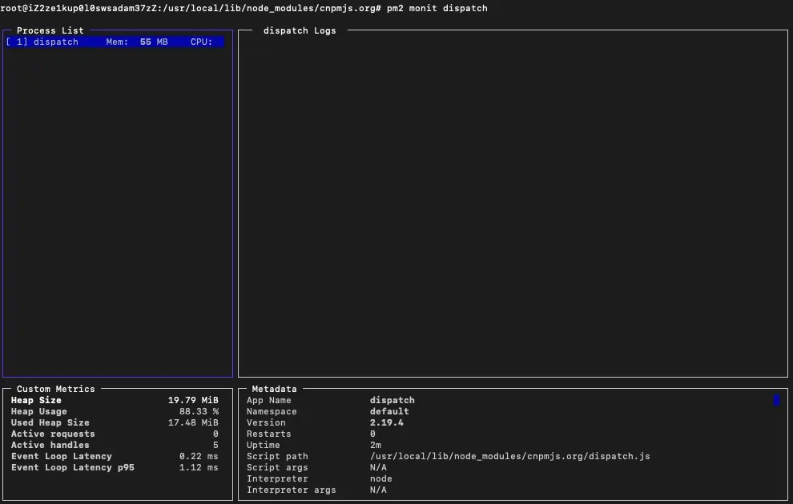Select the Heap Usage metric value
Screen dimensions: 793x504
(199, 411)
